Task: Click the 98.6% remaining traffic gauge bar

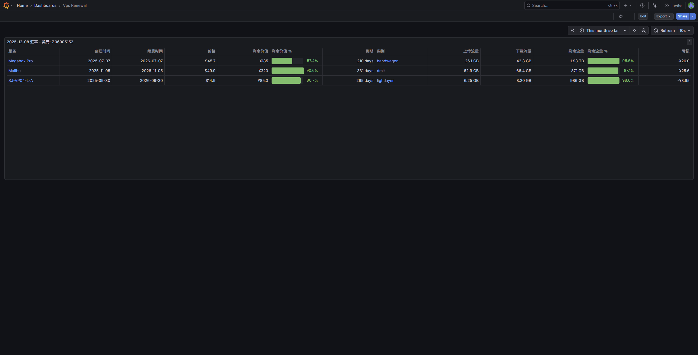Action: click(603, 81)
